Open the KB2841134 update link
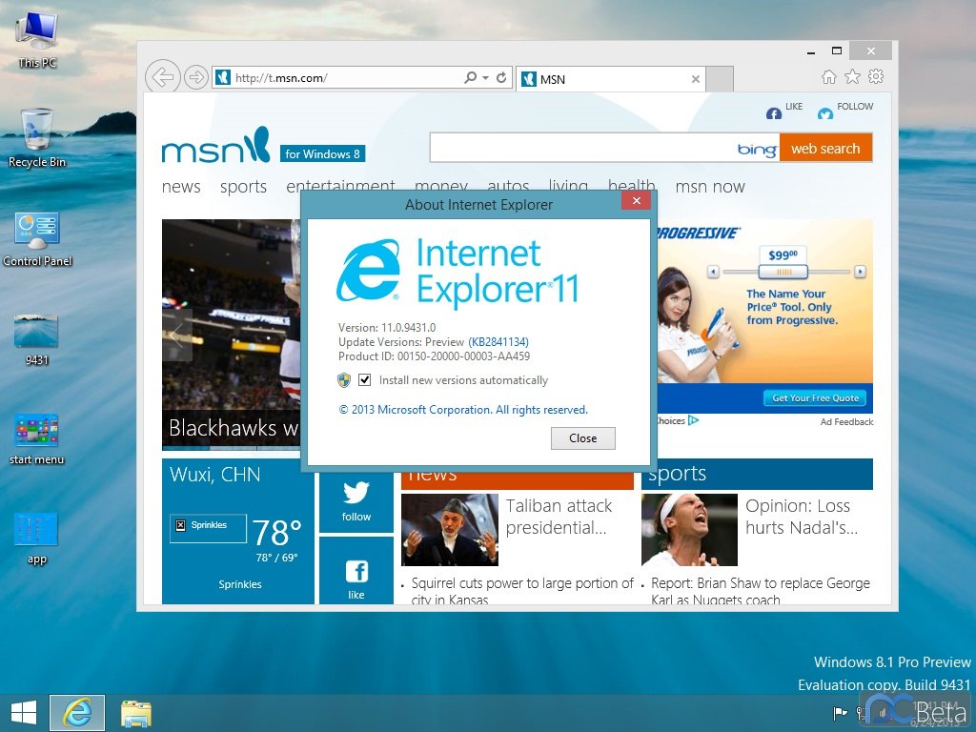This screenshot has width=976, height=732. tap(498, 342)
